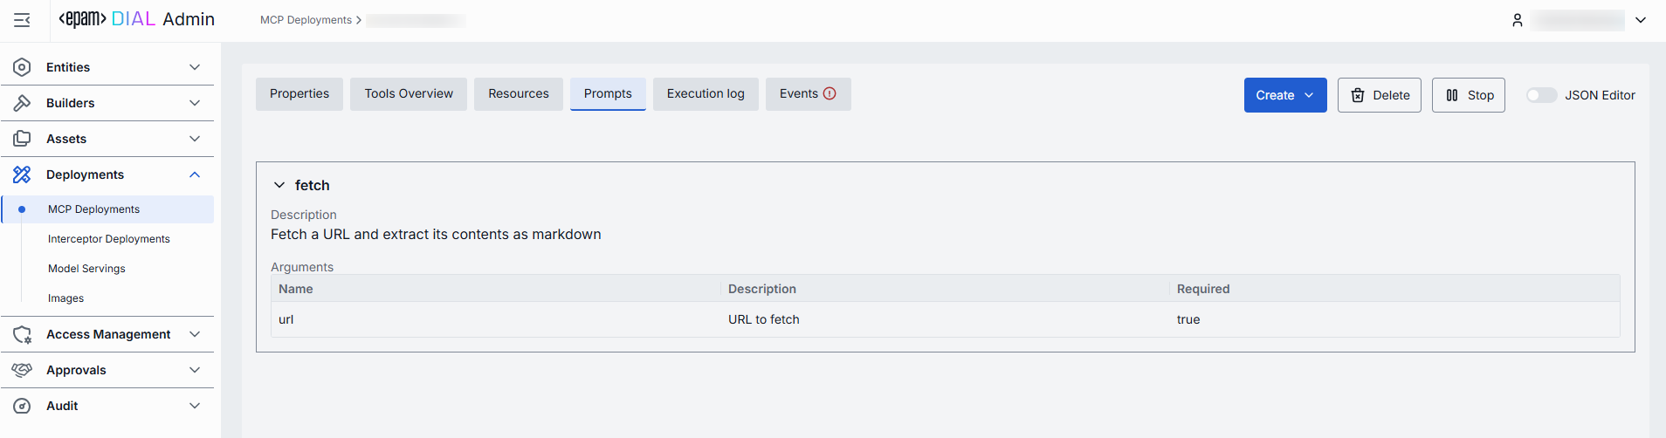The height and width of the screenshot is (438, 1666).
Task: Click the Access Management shield icon
Action: click(22, 334)
